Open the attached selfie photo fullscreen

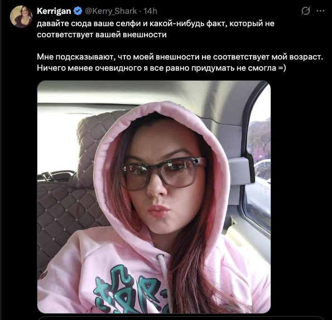154,196
